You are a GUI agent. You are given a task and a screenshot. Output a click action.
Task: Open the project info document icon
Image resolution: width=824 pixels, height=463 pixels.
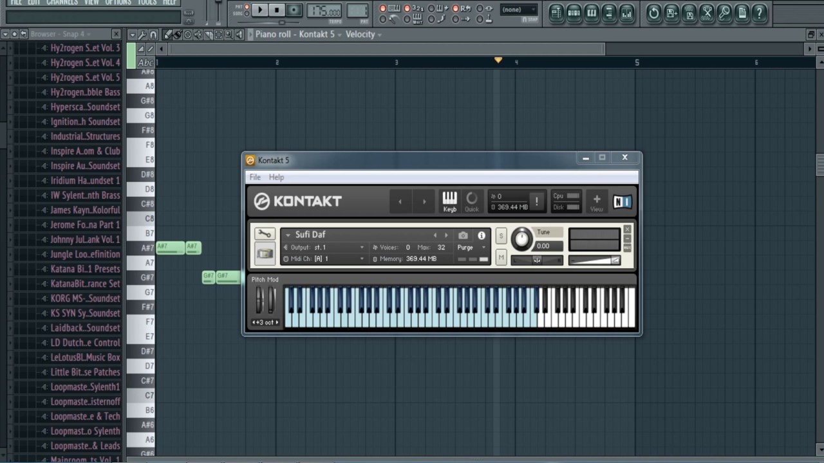coord(742,13)
